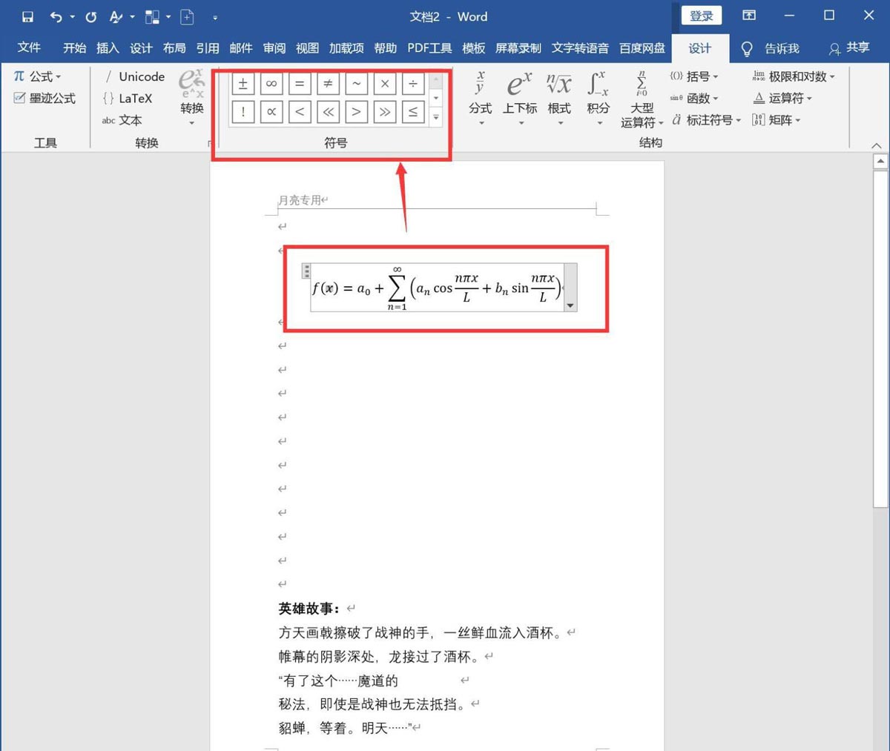Image resolution: width=890 pixels, height=751 pixels.
Task: Open the equation's options dropdown arrow
Action: point(570,305)
